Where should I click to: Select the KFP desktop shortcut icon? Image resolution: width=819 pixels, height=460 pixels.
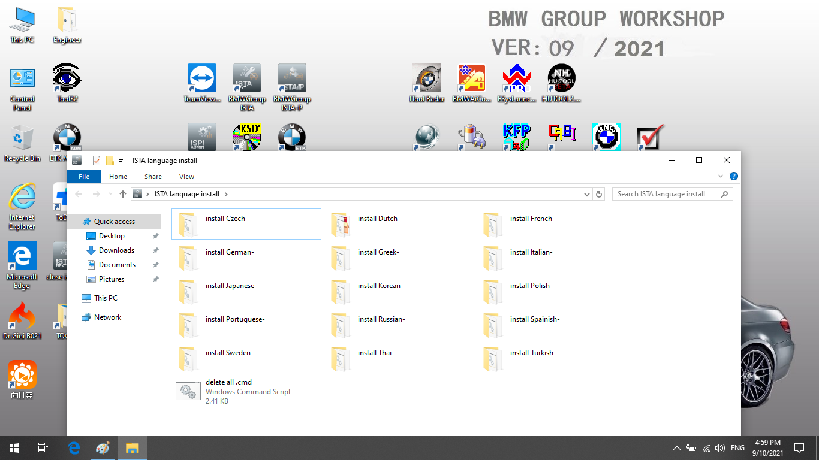(517, 137)
